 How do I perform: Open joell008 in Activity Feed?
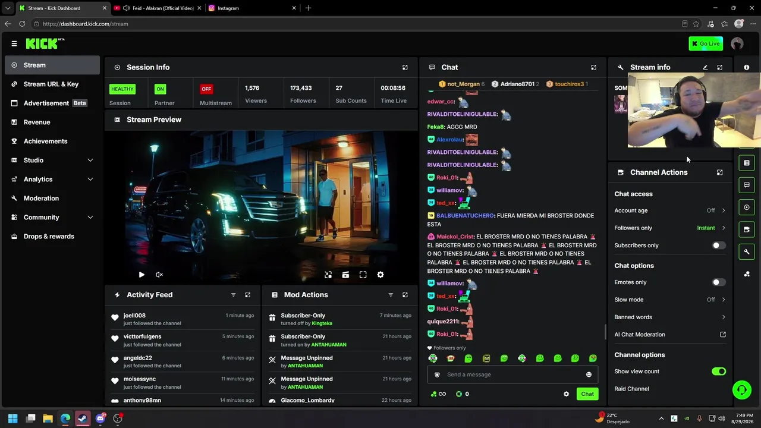click(134, 316)
